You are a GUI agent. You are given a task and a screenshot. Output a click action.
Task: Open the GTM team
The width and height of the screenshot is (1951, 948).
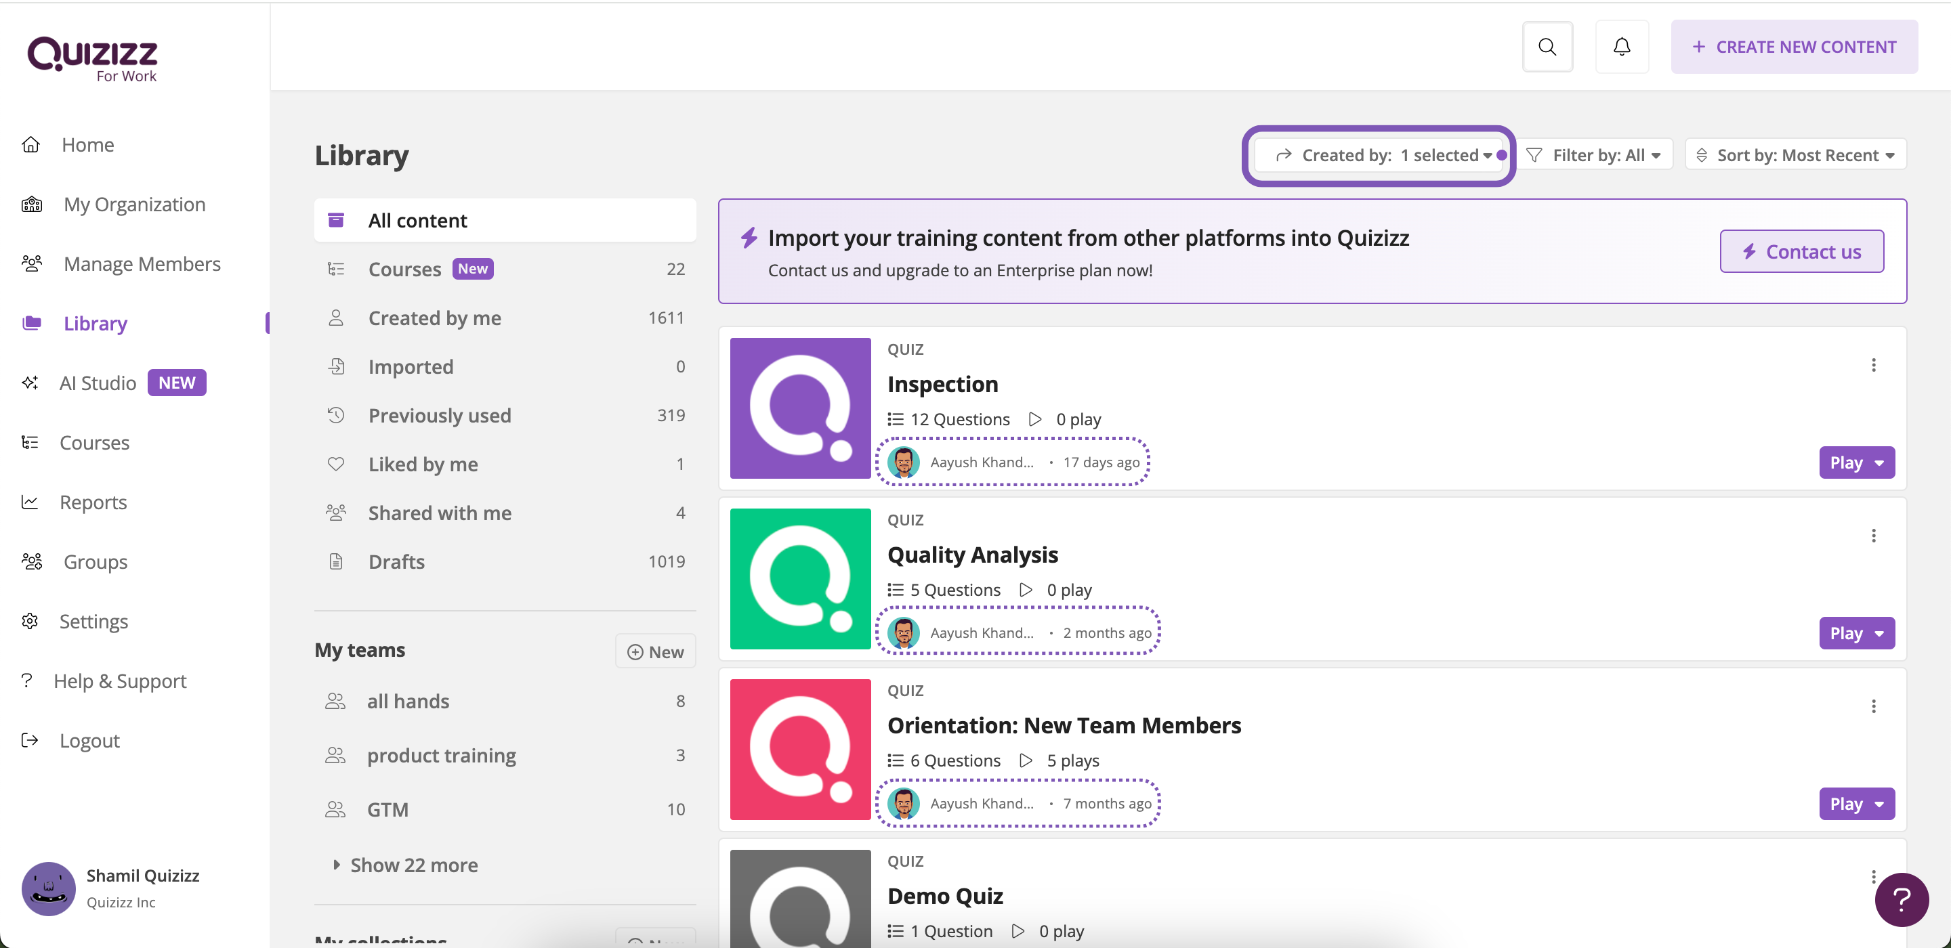click(505, 809)
